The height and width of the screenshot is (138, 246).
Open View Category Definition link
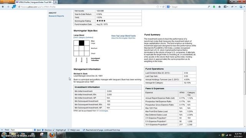coord(83,38)
